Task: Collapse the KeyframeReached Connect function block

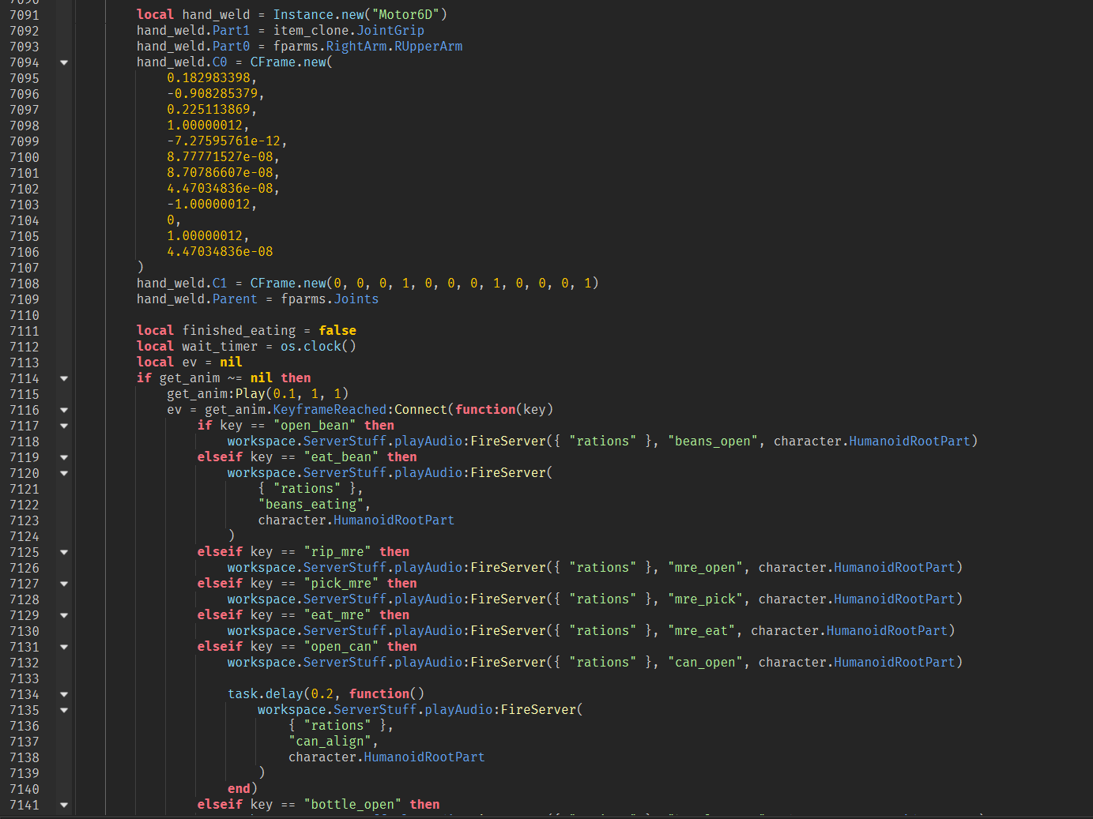Action: (63, 409)
